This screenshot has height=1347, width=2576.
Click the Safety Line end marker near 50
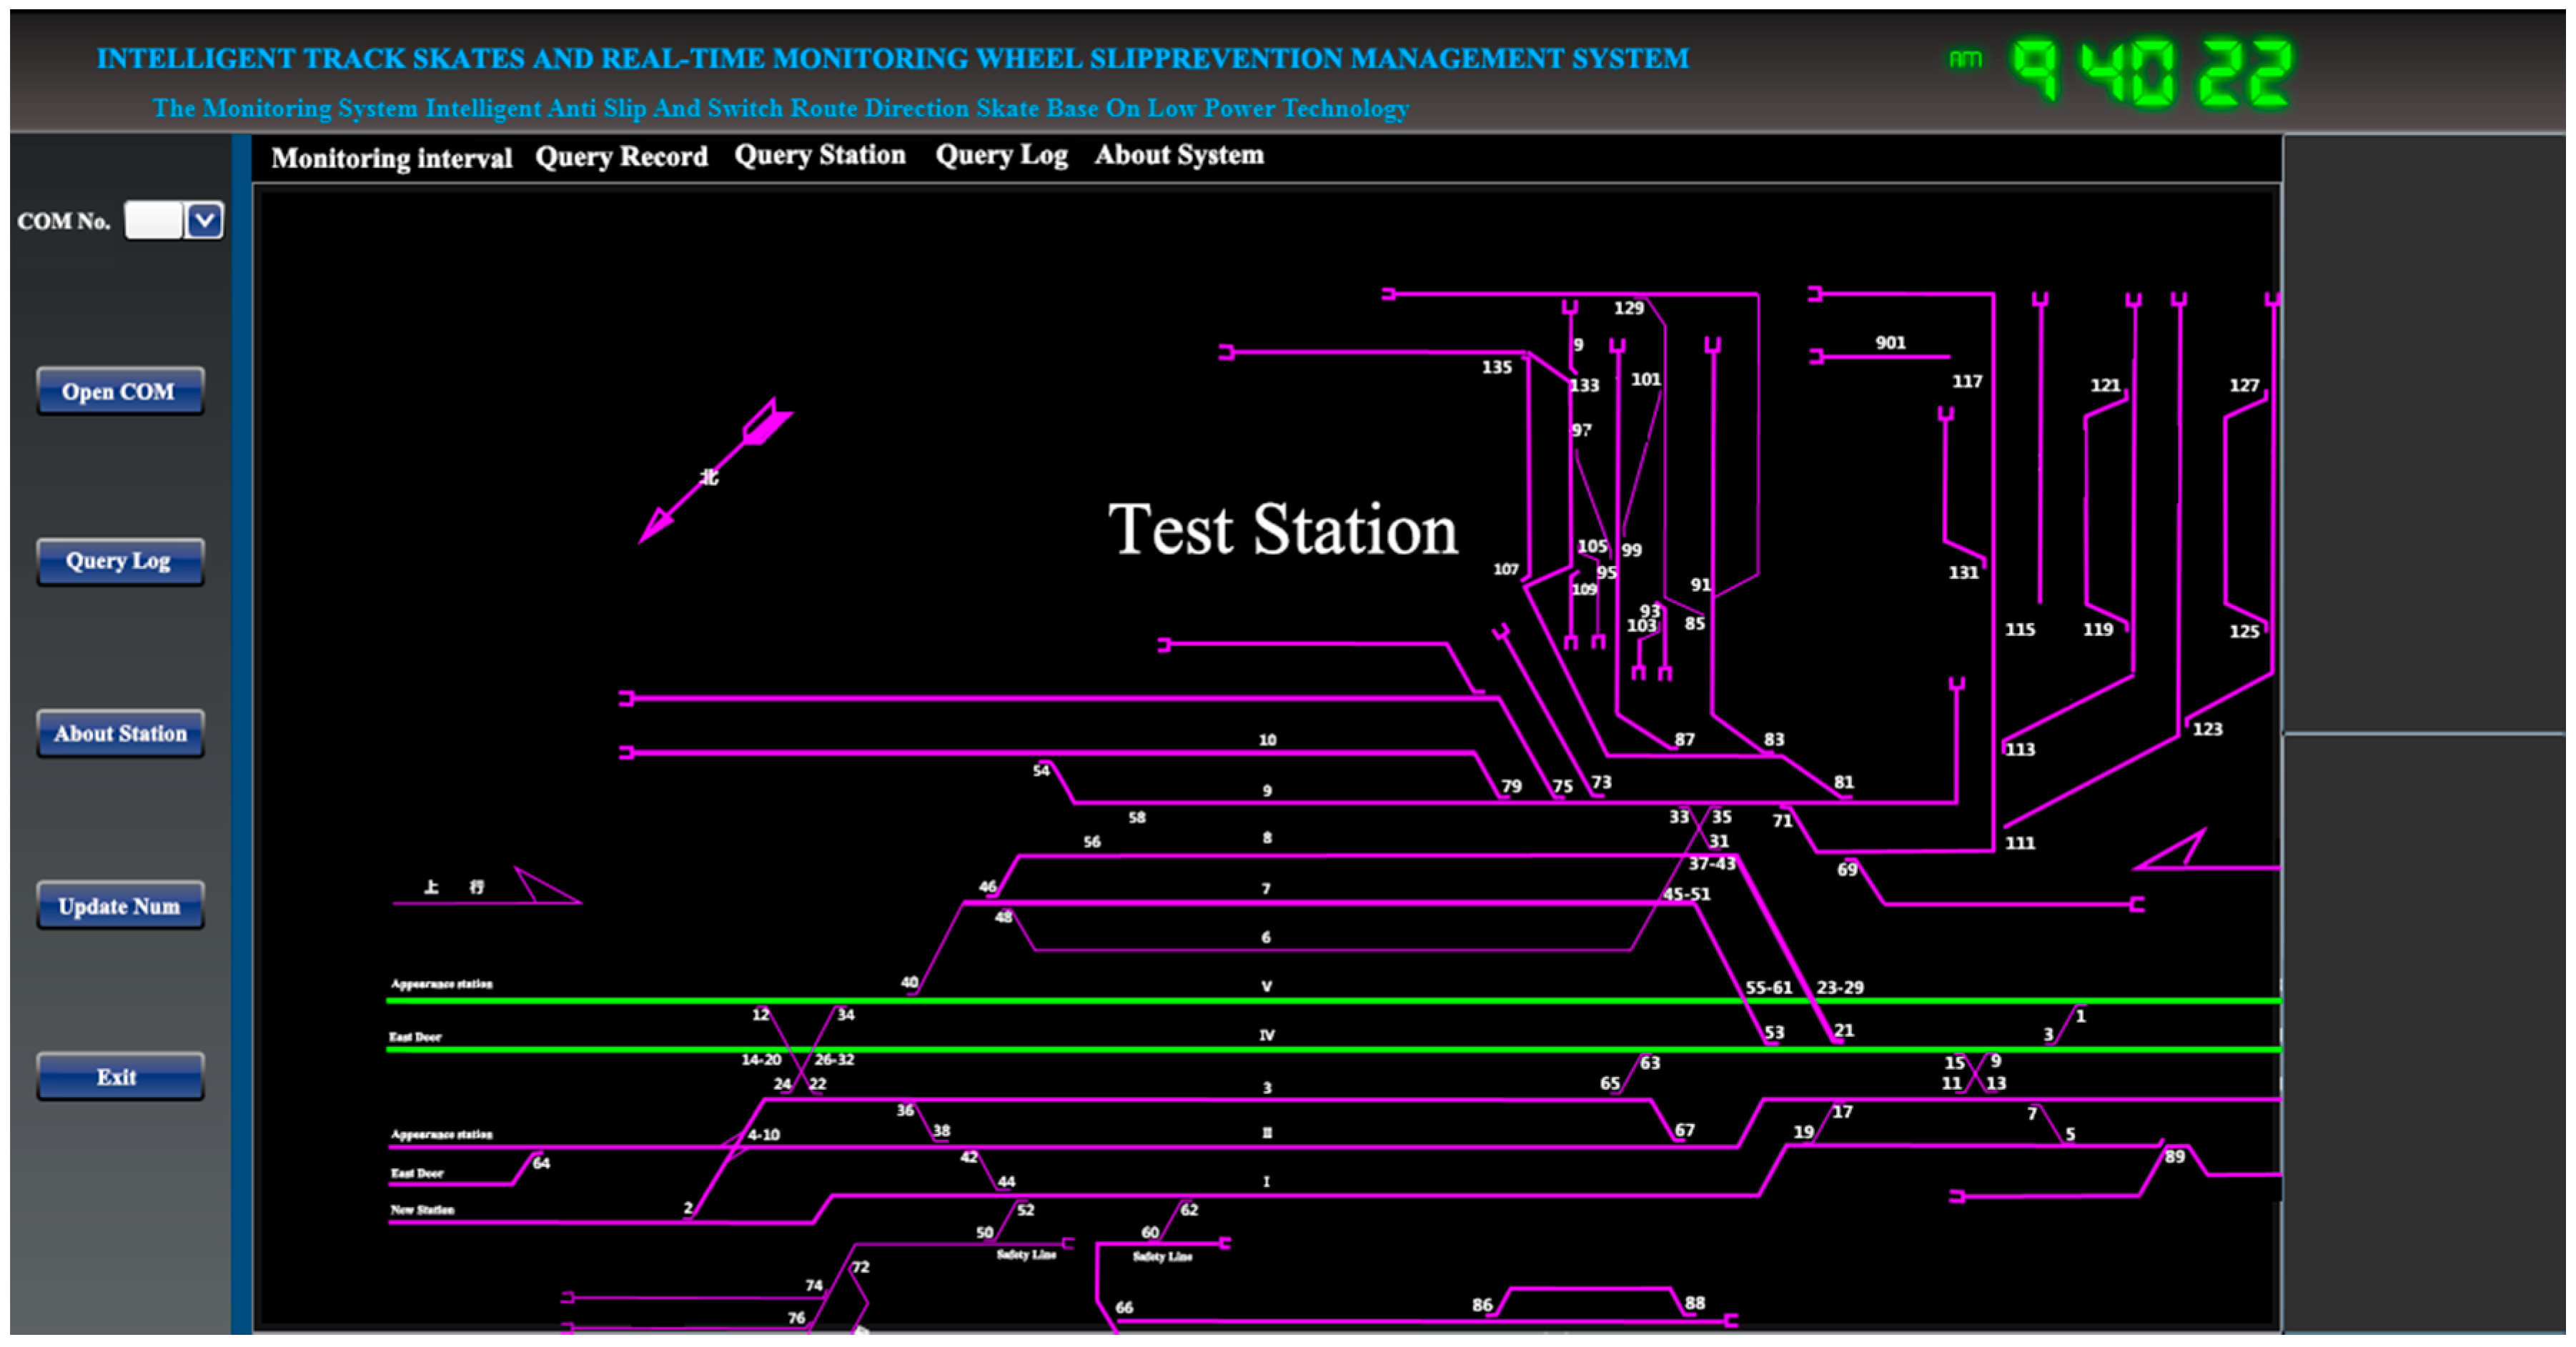[1067, 1243]
